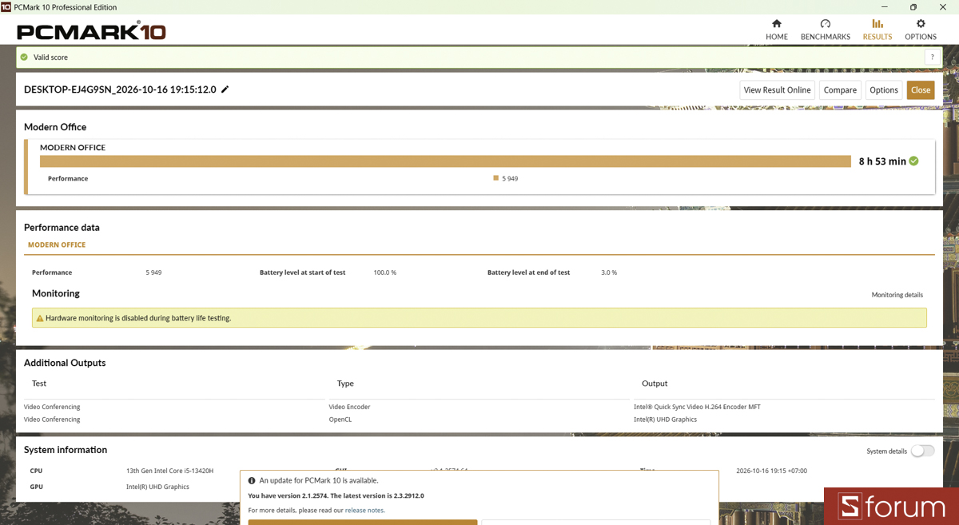Click the result name DESKTOP-EJ4G9SN_2026-10-16 19:15:12.0
The image size is (959, 525).
tap(120, 89)
